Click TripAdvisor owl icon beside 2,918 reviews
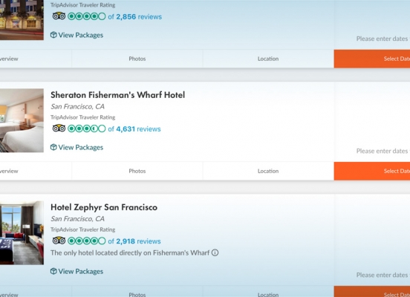Screen dimensions: 410x297 (x=59, y=241)
